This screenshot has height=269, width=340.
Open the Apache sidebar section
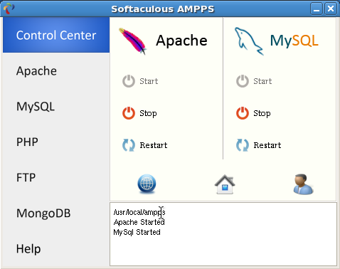tap(56, 70)
